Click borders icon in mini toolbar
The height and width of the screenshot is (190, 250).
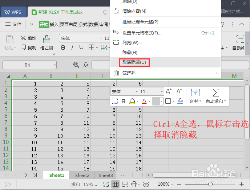click(x=168, y=101)
